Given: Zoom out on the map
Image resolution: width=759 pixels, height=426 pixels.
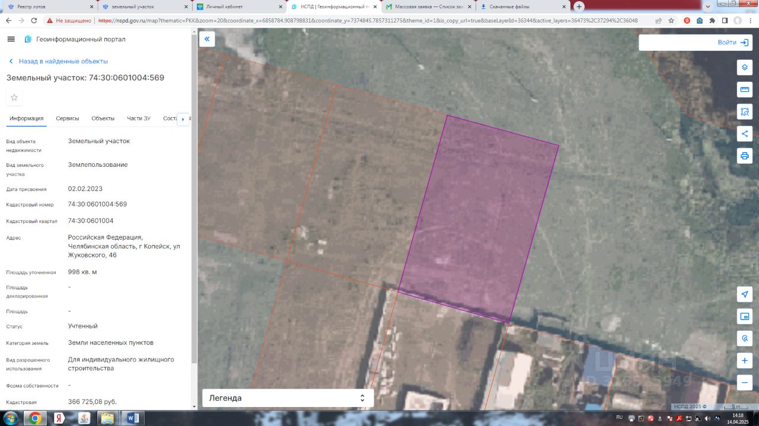Looking at the screenshot, I should coord(745,382).
